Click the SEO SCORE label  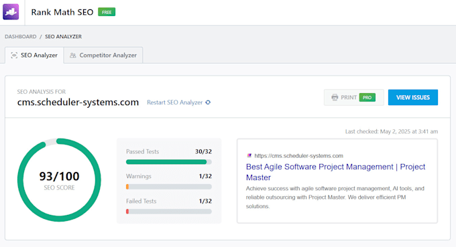[x=59, y=187]
